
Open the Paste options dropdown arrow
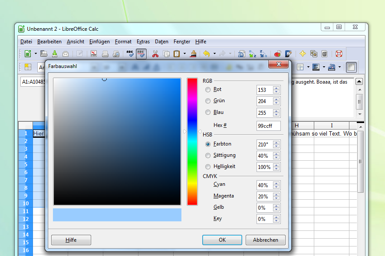[184, 54]
